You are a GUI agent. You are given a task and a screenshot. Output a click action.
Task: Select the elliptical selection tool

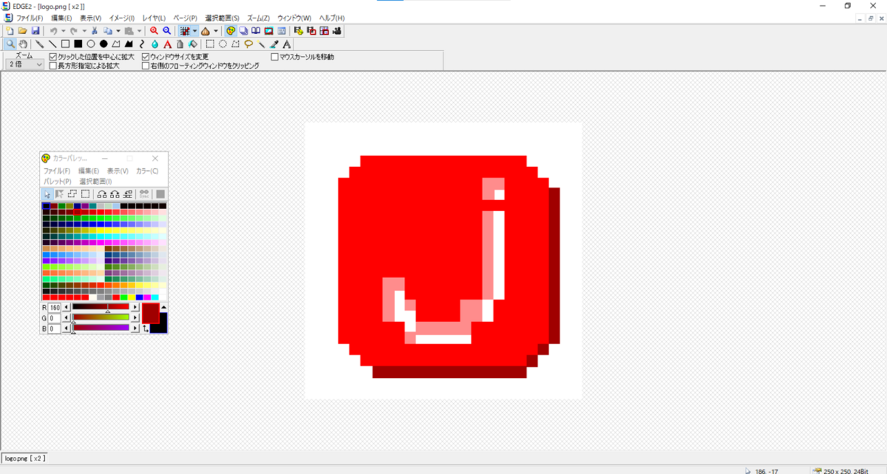click(223, 44)
